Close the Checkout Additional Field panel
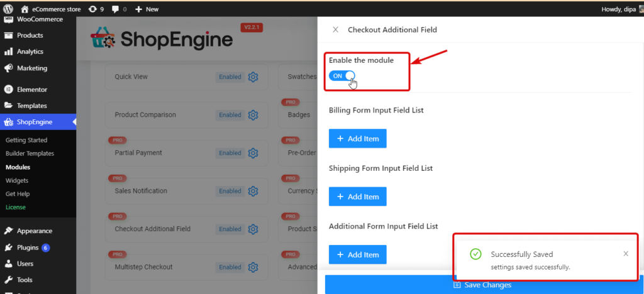Viewport: 644px width, 294px height. coord(335,30)
